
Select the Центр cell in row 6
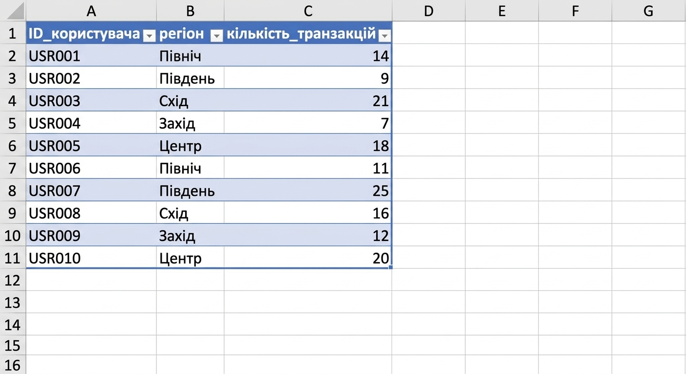pyautogui.click(x=191, y=146)
